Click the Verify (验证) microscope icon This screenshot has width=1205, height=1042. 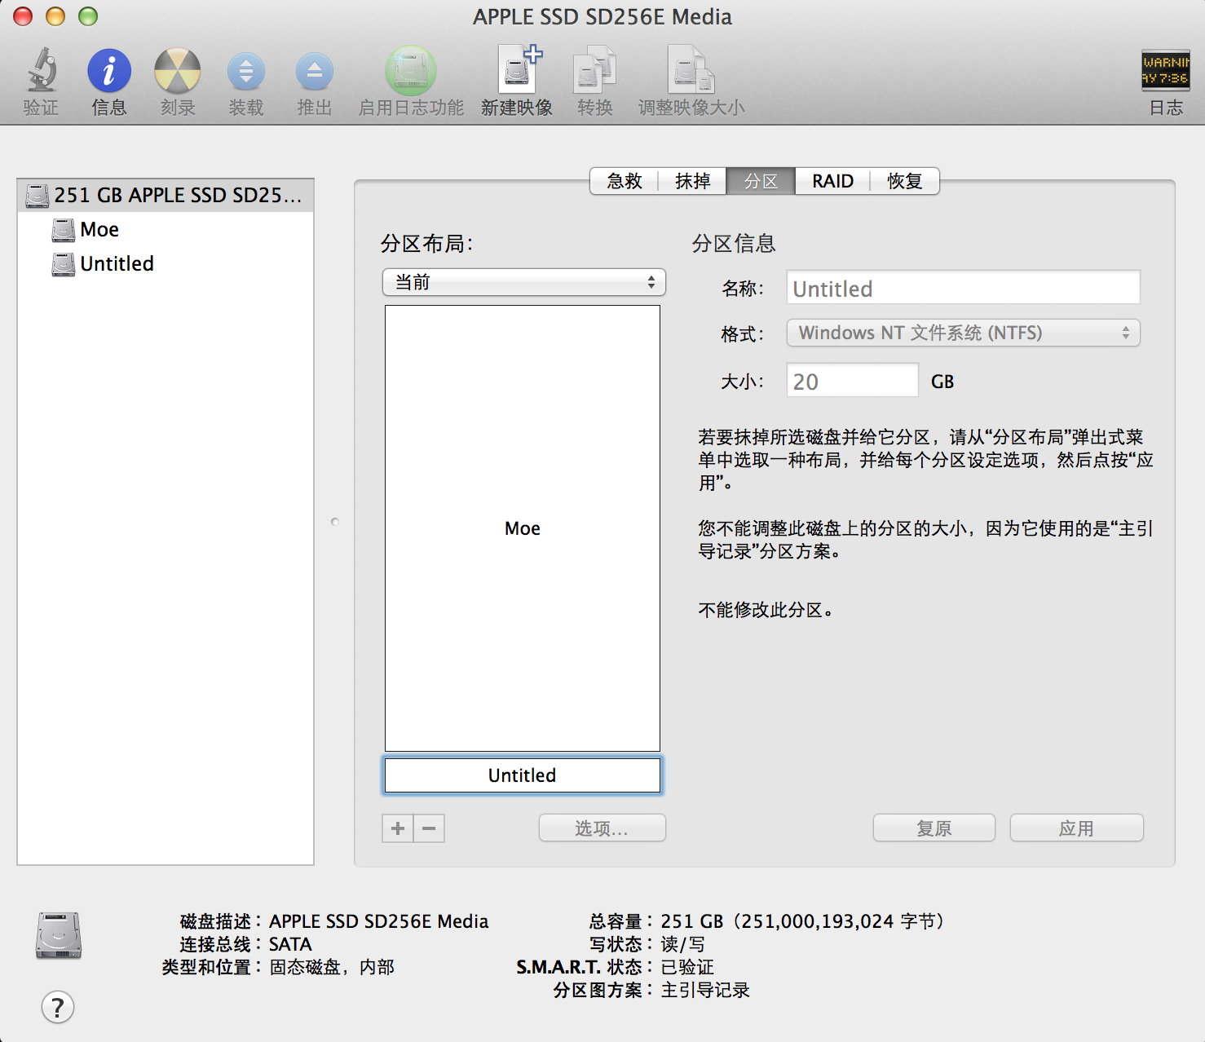click(x=42, y=71)
